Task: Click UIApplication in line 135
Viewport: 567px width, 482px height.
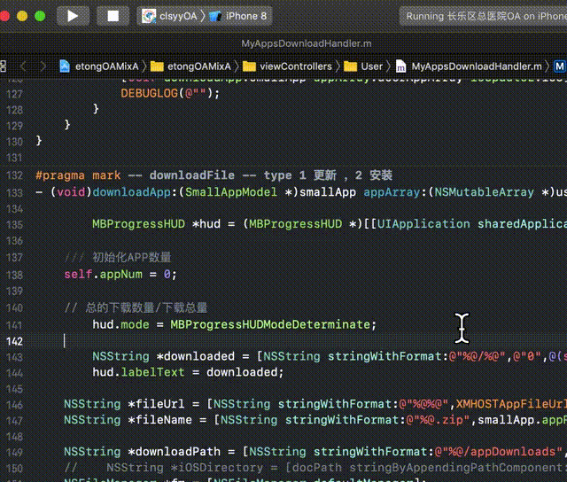Action: click(423, 224)
